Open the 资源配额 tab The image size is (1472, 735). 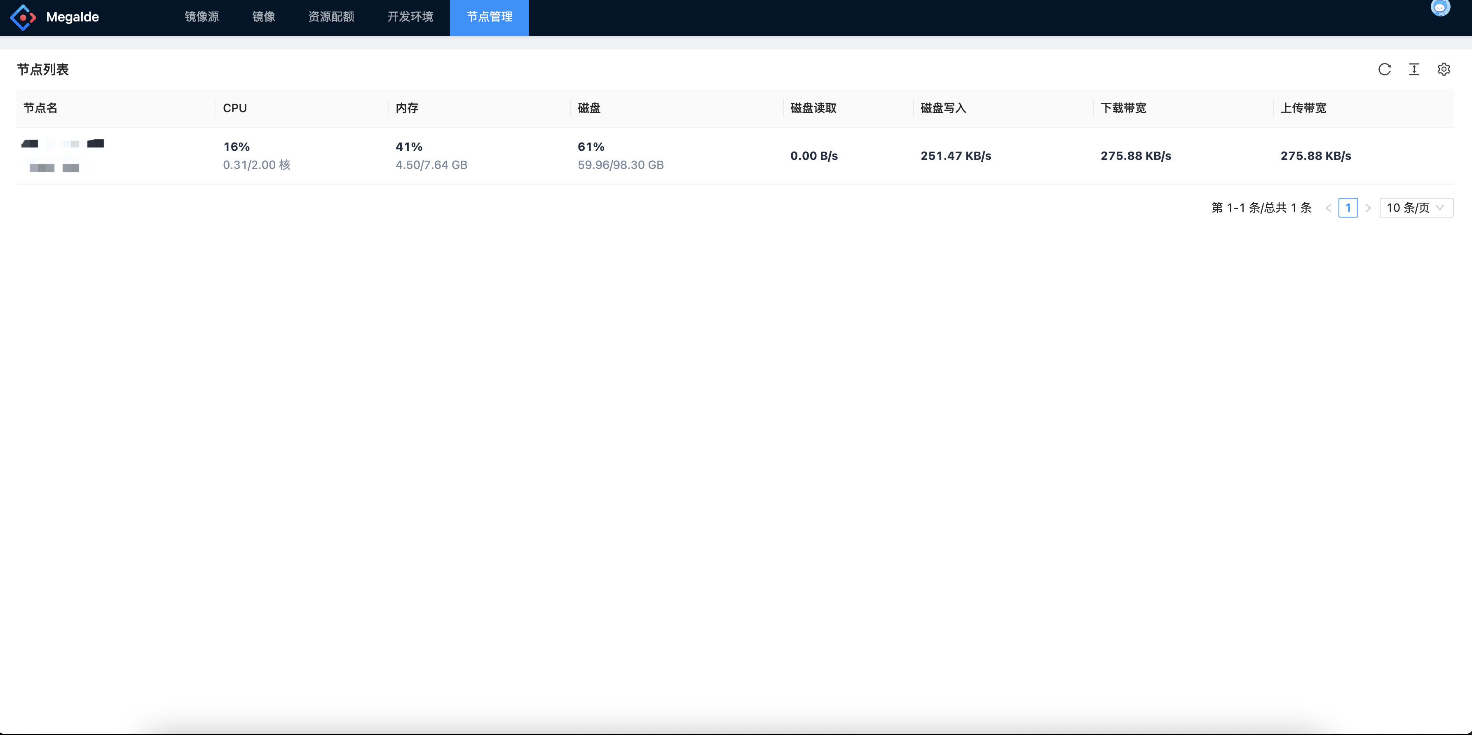coord(331,17)
